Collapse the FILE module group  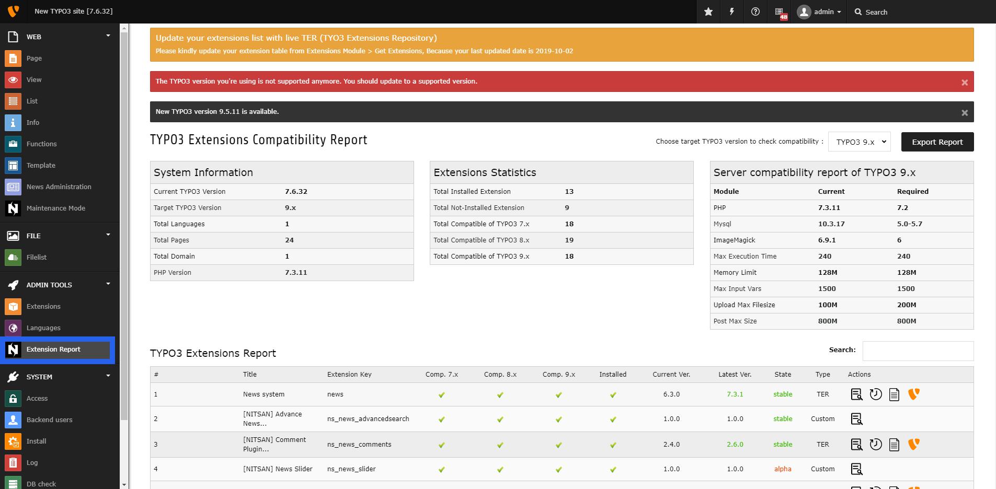pos(108,235)
